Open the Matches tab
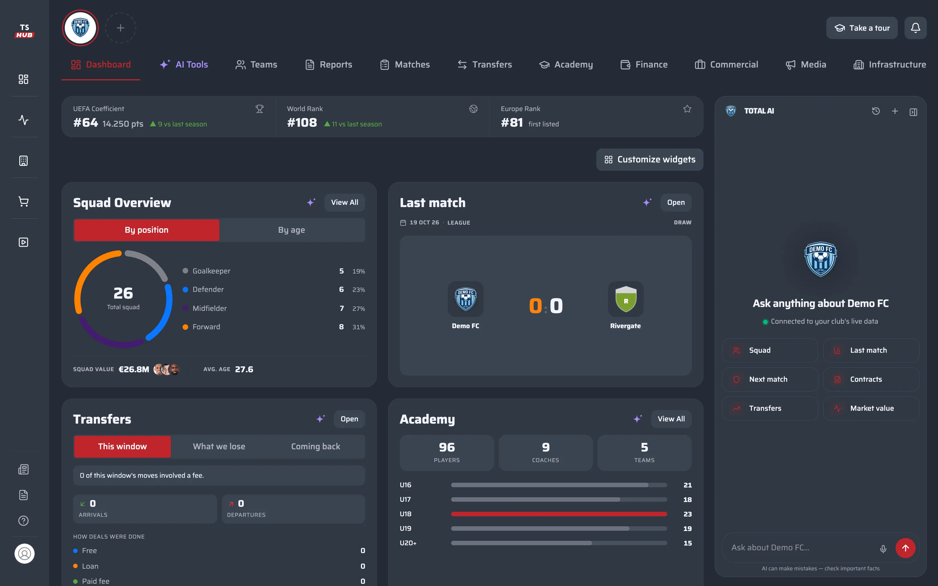This screenshot has height=586, width=938. [405, 64]
